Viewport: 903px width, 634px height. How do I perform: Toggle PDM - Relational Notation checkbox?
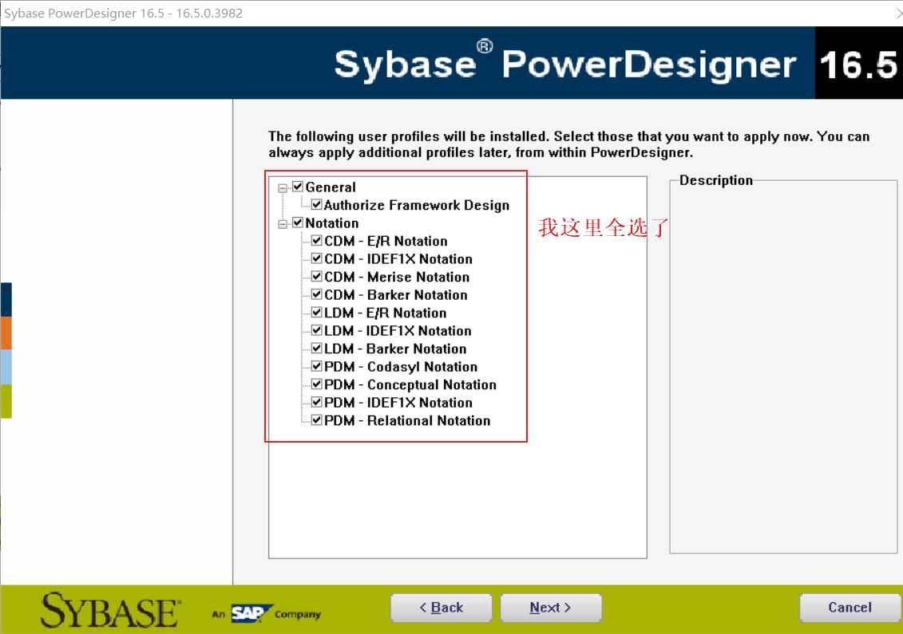pos(317,420)
